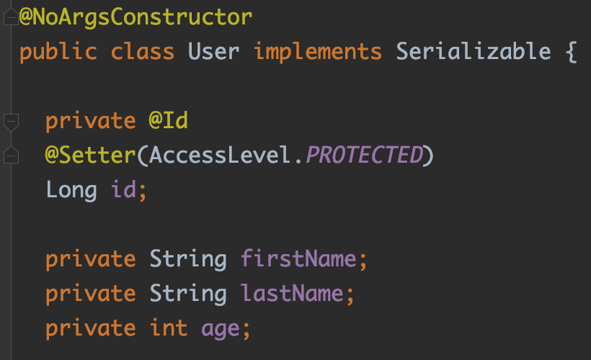Toggle the fold marker beside @Setter line

pyautogui.click(x=10, y=155)
